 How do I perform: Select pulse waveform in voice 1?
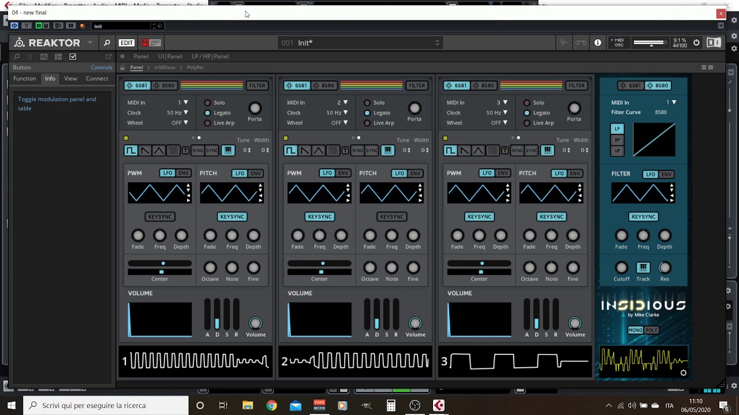[131, 150]
